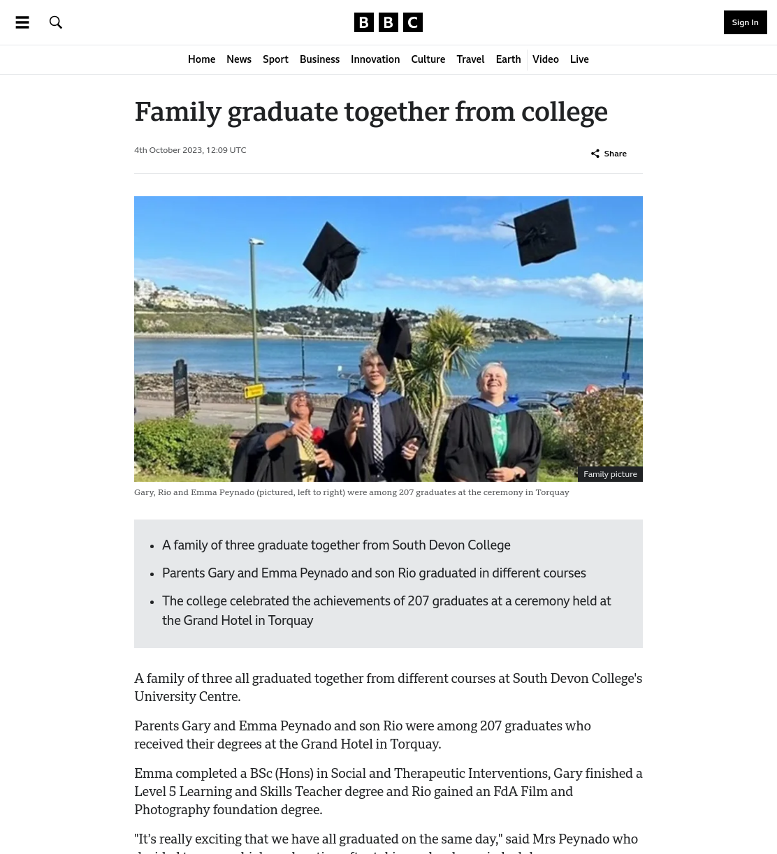Click the Family picture credit label

[x=610, y=474]
